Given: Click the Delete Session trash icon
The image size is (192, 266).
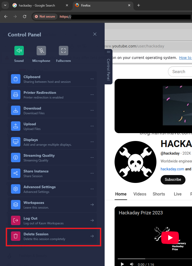Looking at the screenshot, I should 16,236.
